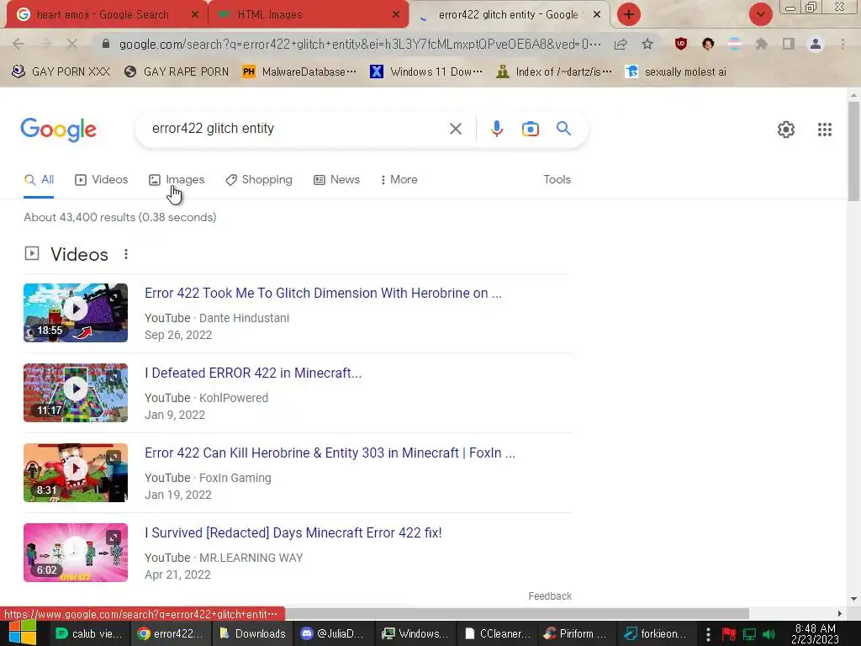Click in the Google search field
This screenshot has height=646, width=861.
click(297, 129)
